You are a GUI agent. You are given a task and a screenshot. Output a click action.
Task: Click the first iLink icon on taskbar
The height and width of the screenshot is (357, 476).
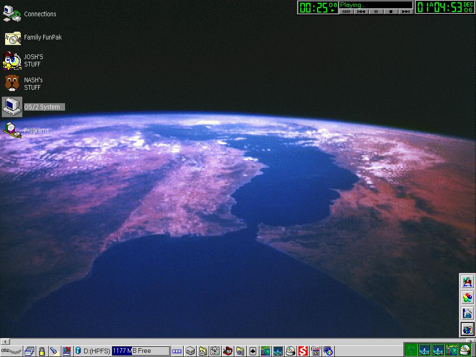click(265, 351)
